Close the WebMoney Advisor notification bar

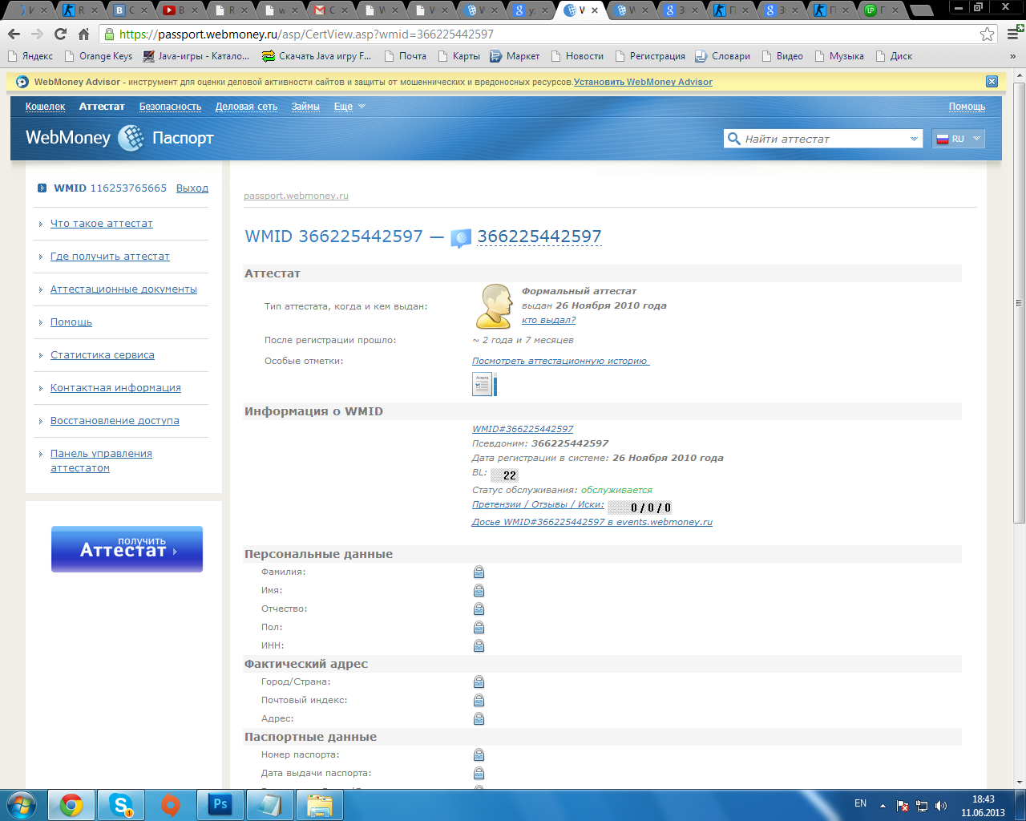coord(992,82)
